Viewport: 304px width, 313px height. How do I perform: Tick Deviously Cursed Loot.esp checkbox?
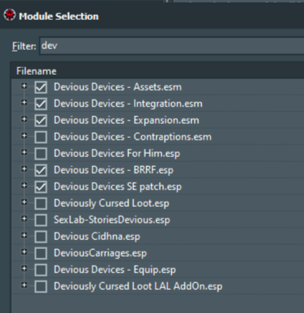[41, 203]
